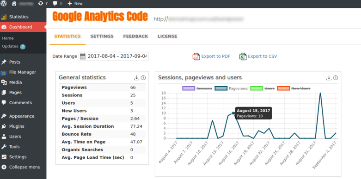Click the Google Analytics Code heading
This screenshot has width=361, height=179.
(100, 16)
